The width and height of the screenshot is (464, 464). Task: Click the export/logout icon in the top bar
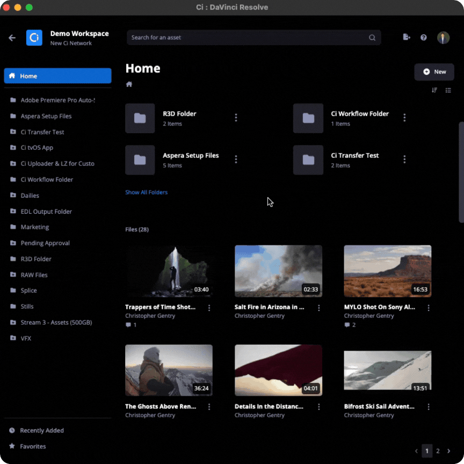(x=407, y=37)
